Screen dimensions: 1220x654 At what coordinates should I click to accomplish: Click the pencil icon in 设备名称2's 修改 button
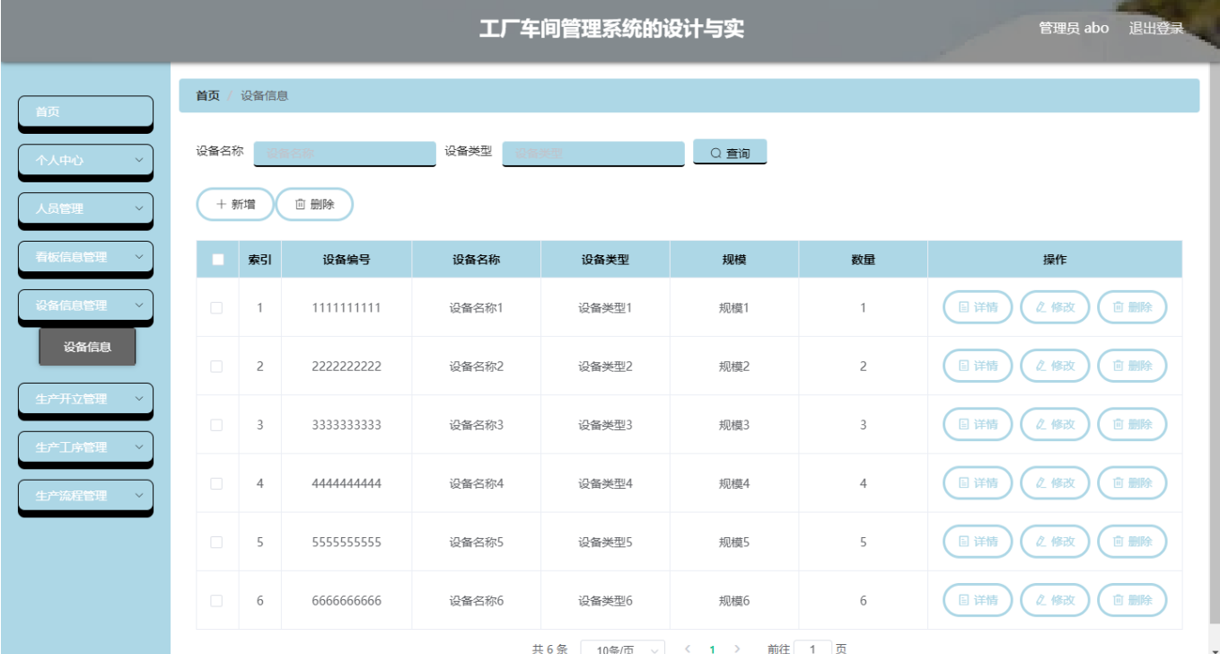coord(1040,366)
